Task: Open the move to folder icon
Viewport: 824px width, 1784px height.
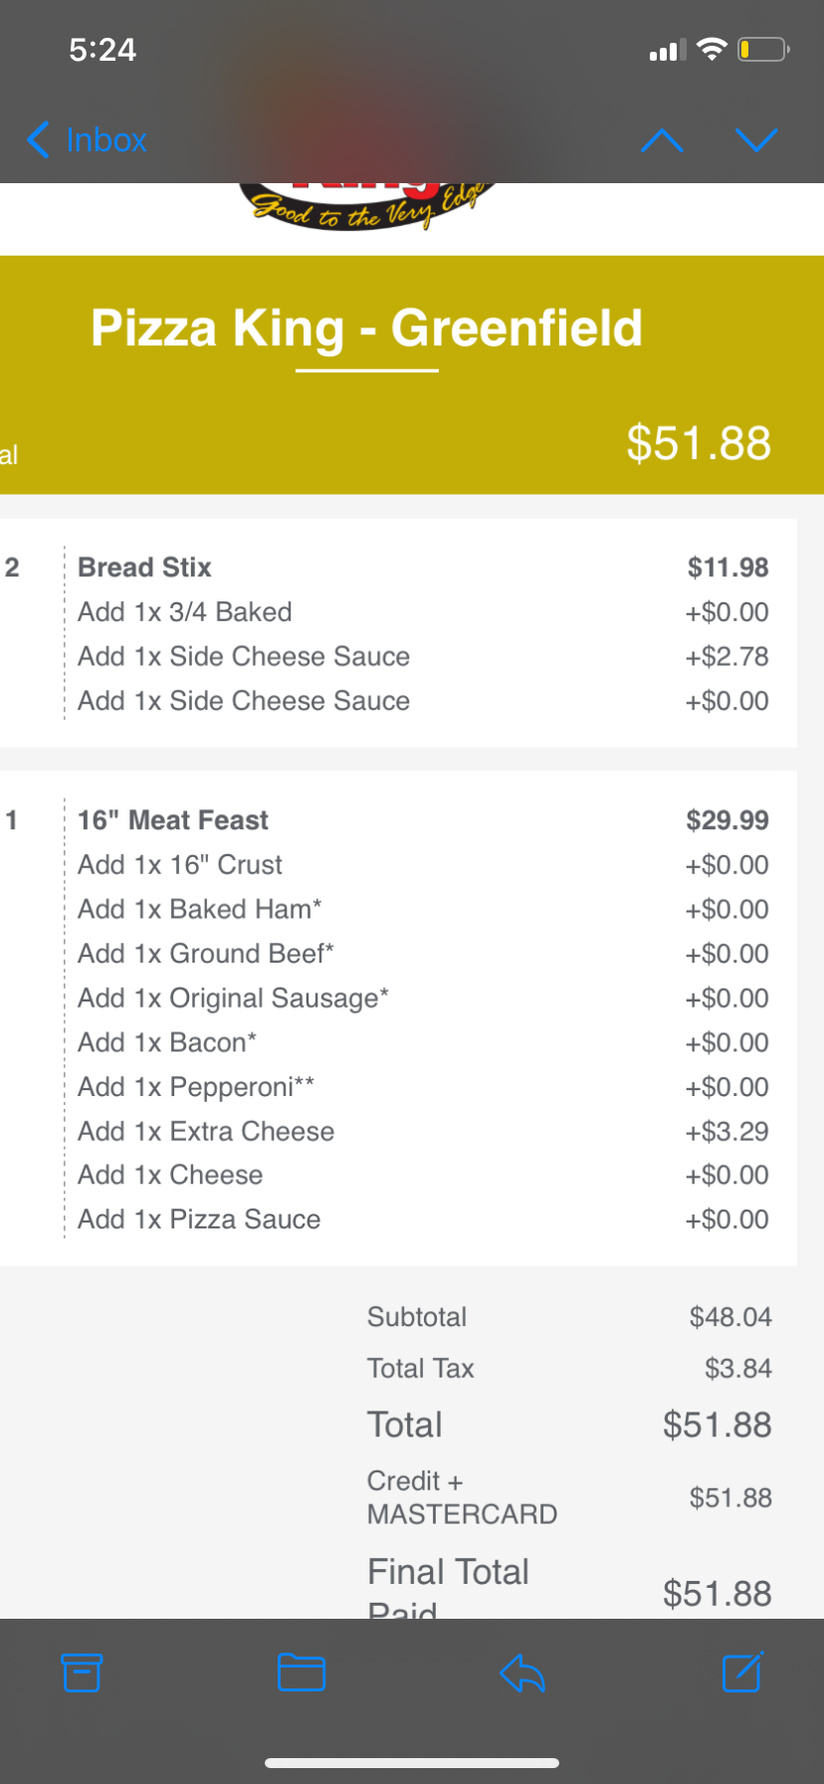Action: point(302,1672)
